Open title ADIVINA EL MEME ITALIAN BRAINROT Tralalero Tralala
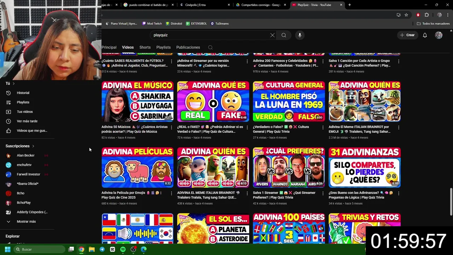The height and width of the screenshot is (255, 453). point(208,195)
